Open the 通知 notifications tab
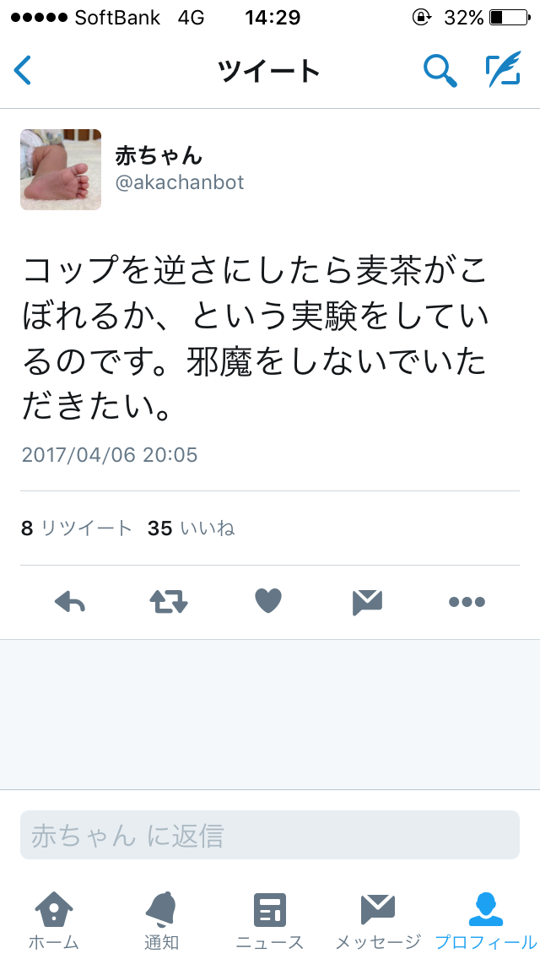540x959 pixels. pyautogui.click(x=161, y=921)
